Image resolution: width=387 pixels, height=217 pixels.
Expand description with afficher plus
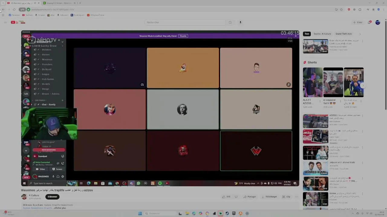[x=60, y=208]
